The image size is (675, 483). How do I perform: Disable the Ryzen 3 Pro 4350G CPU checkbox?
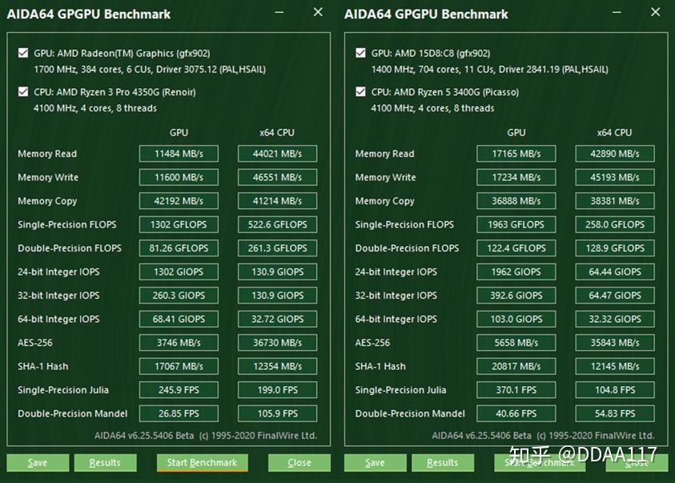(22, 92)
